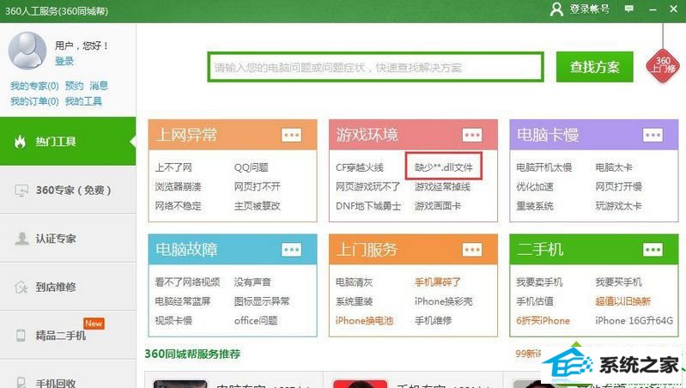Select 电脑清灰 entry
Image resolution: width=686 pixels, height=388 pixels.
click(x=354, y=282)
